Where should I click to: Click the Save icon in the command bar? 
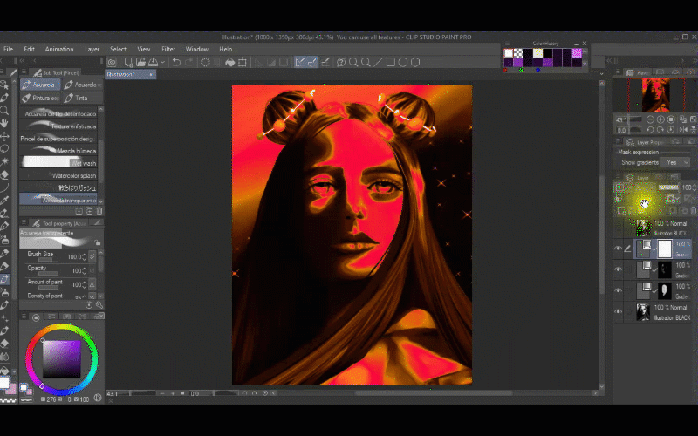click(x=153, y=62)
